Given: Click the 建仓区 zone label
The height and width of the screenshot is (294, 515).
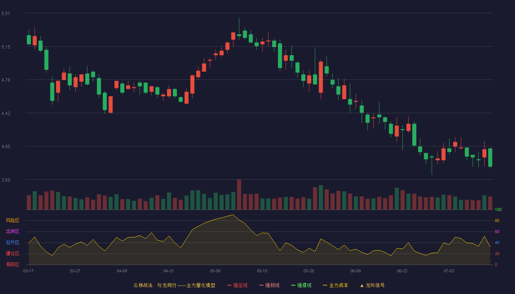Looking at the screenshot, I should point(13,254).
